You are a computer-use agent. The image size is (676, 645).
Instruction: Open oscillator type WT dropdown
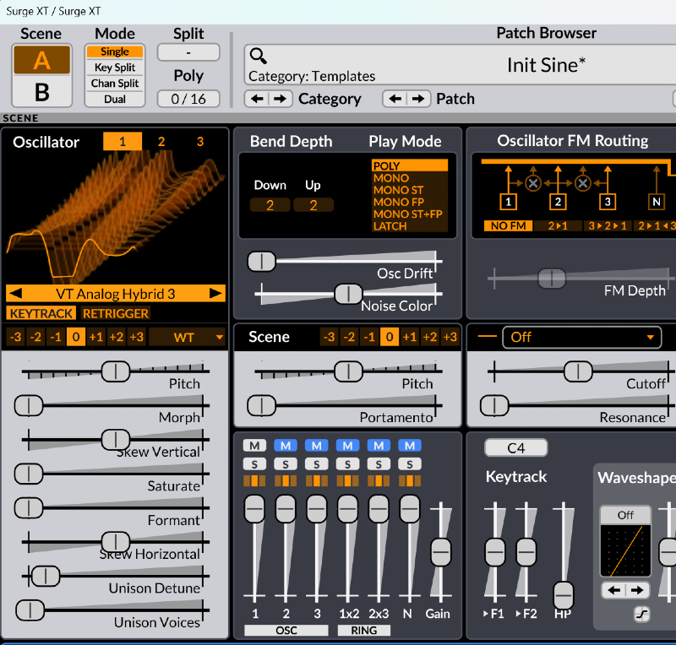coord(187,337)
